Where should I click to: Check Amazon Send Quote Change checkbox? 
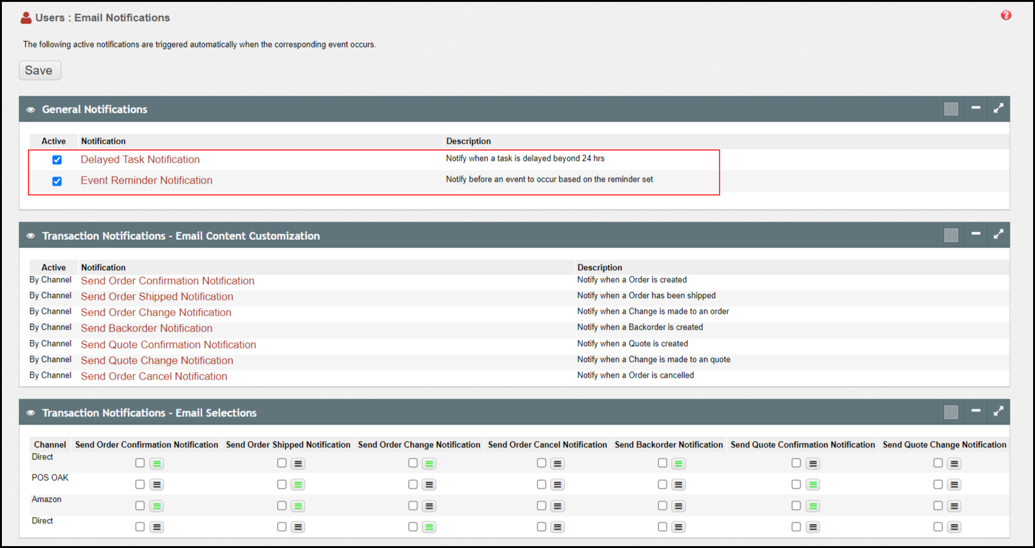point(938,506)
